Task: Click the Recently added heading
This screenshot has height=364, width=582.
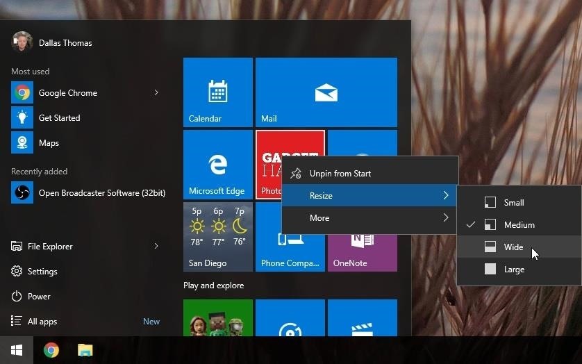Action: [x=40, y=171]
